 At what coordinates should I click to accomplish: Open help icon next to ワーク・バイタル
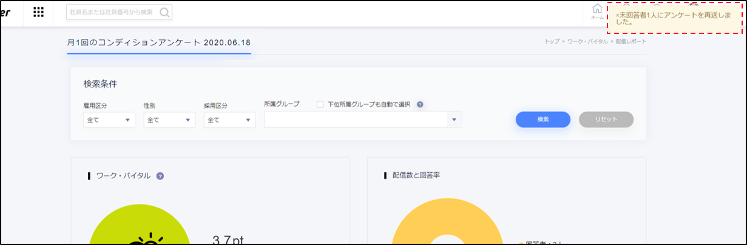coord(160,176)
